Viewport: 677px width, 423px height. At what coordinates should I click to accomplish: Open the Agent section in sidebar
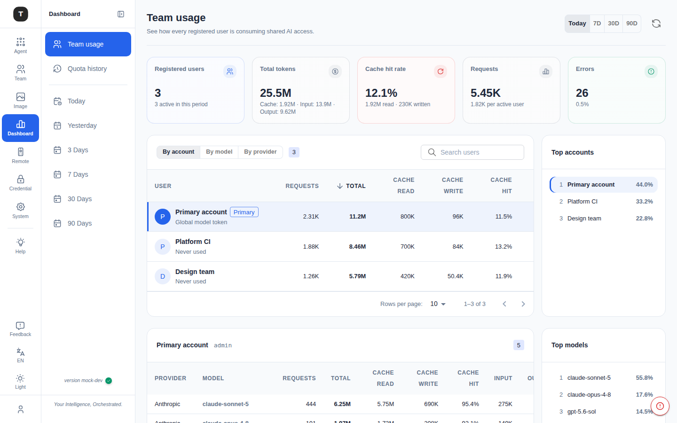20,46
